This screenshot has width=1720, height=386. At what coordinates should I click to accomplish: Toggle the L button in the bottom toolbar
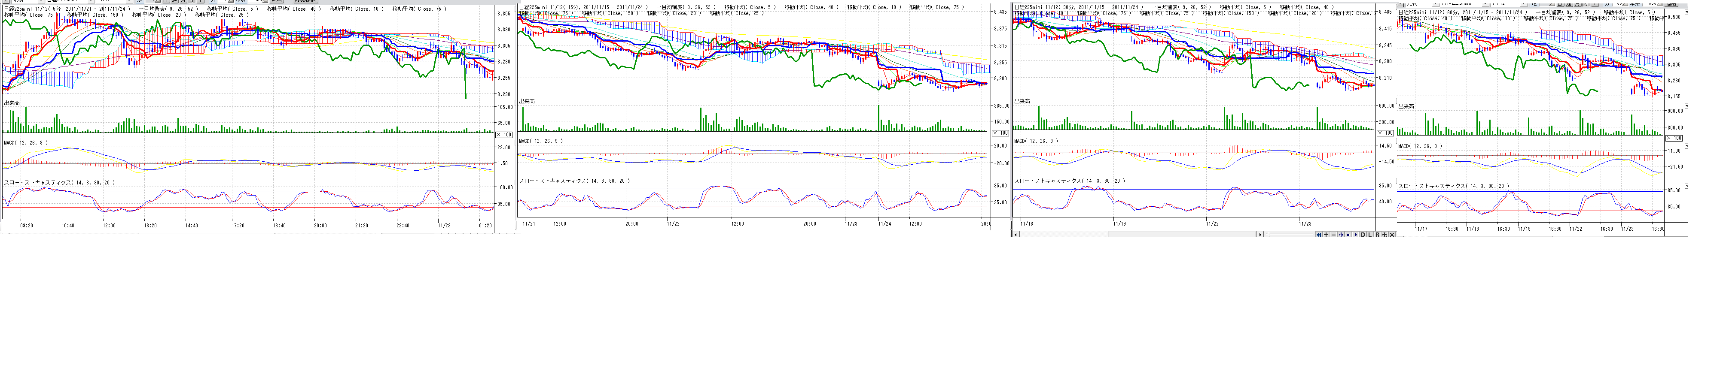pos(1370,235)
